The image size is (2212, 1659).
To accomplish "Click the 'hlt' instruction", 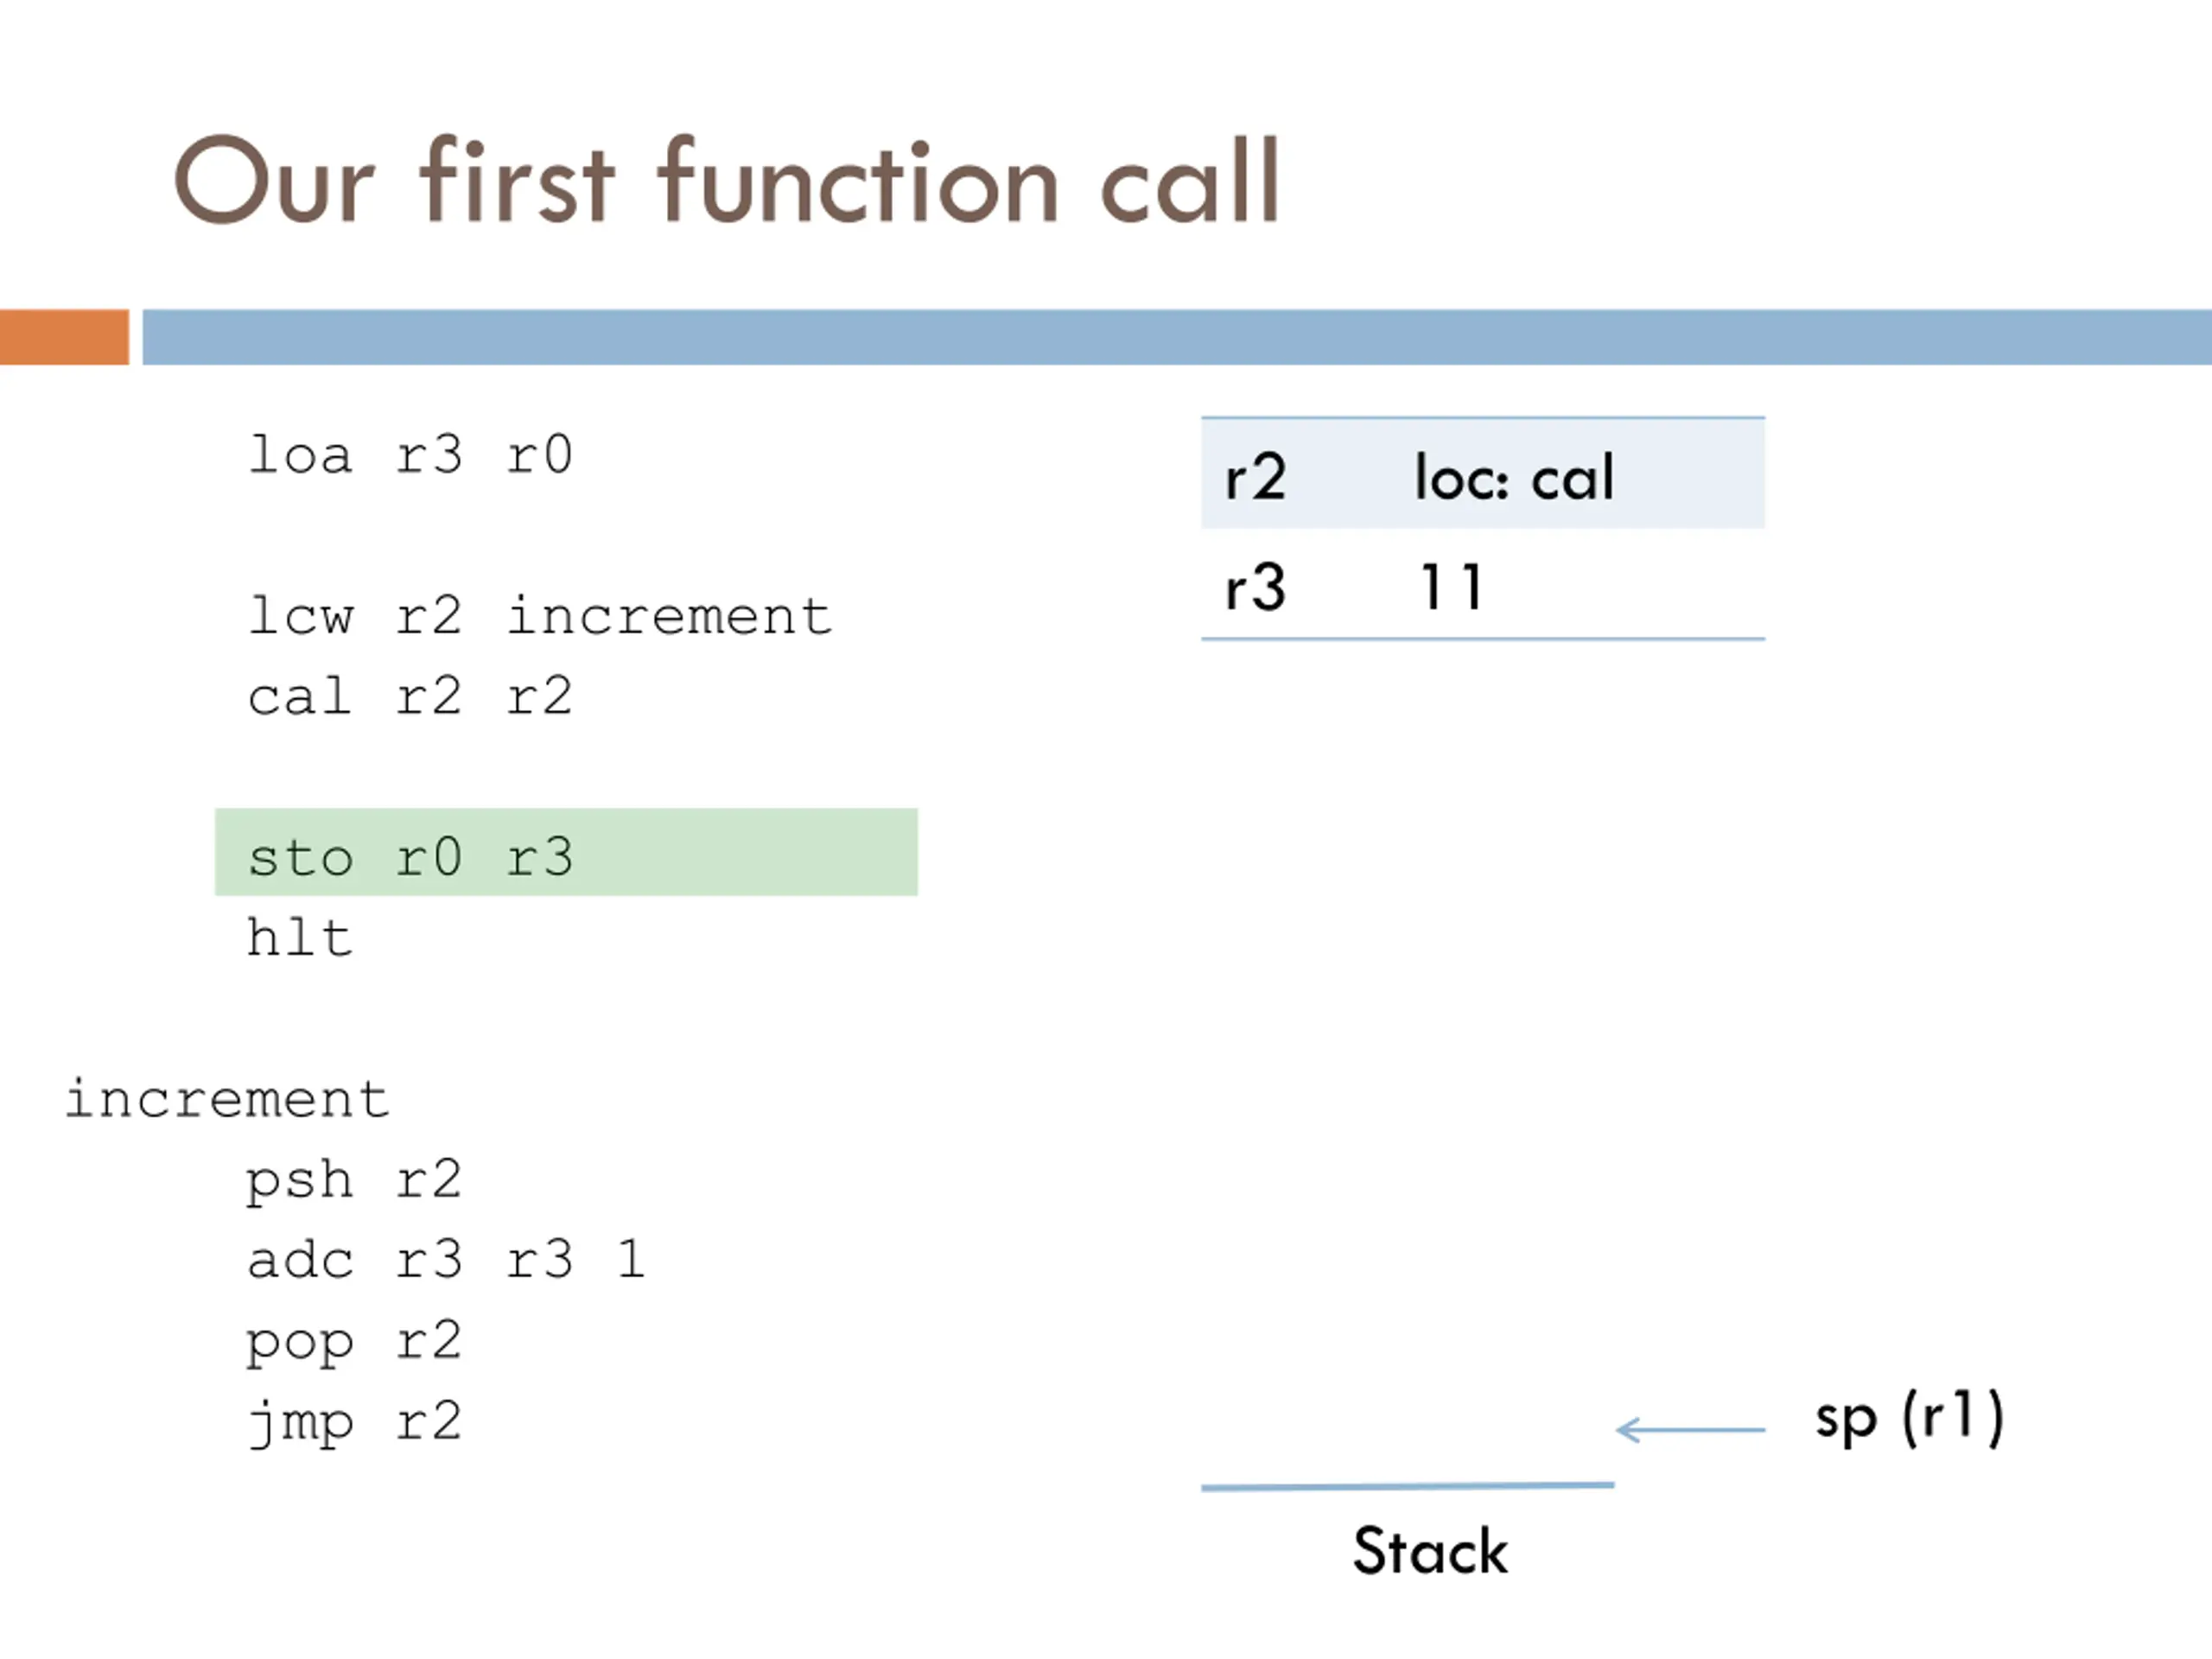I will (300, 938).
